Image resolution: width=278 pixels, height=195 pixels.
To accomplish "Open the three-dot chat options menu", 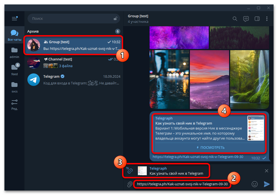I will tap(267, 19).
